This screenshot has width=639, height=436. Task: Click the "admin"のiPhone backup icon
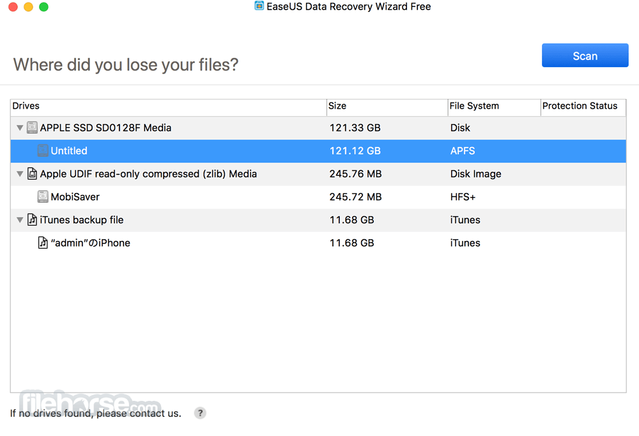point(43,243)
